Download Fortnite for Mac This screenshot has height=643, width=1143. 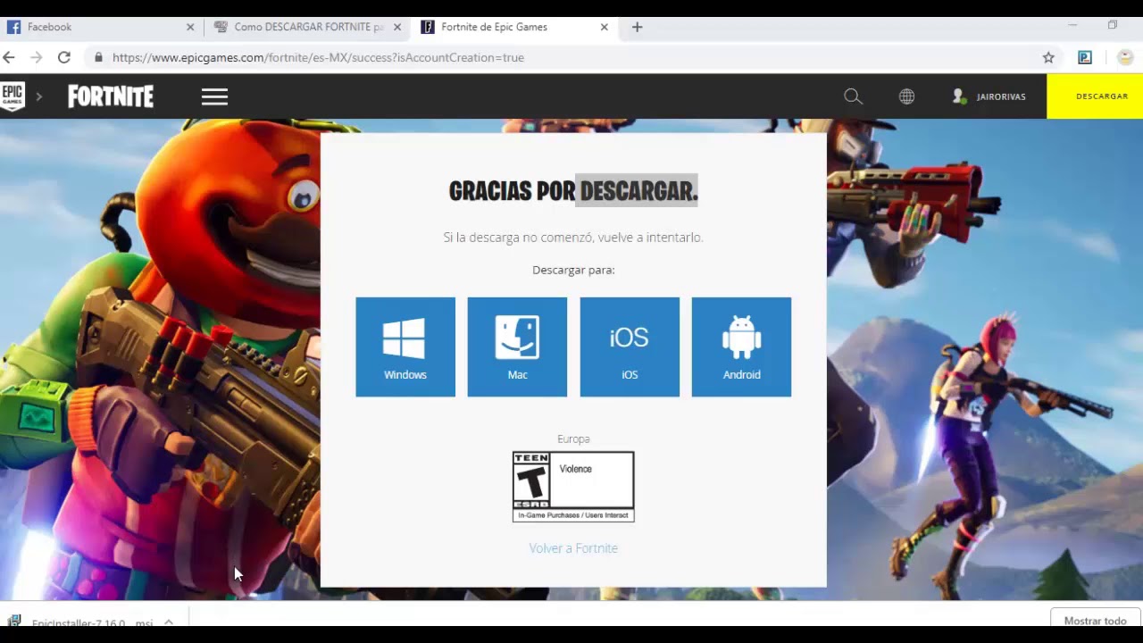point(517,347)
